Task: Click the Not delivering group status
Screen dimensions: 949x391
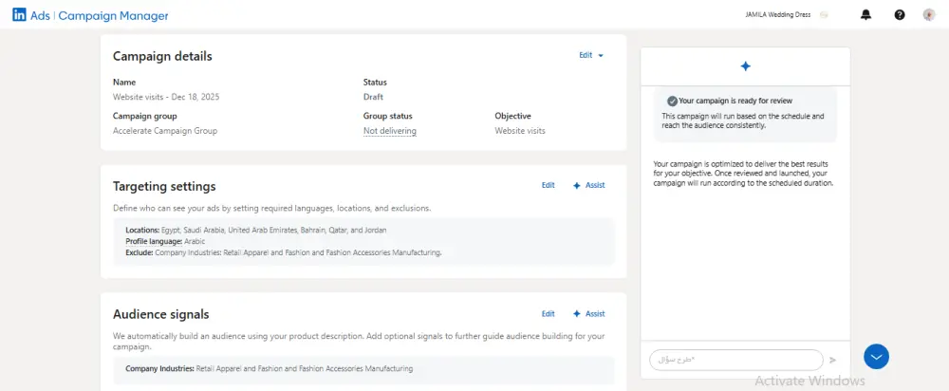Action: click(x=389, y=131)
